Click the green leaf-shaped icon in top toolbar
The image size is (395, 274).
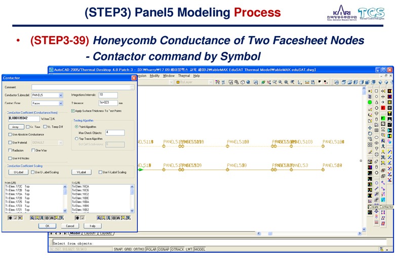click(263, 82)
